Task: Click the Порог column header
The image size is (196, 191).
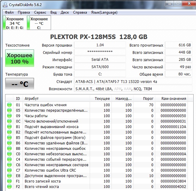Action: coord(144,99)
